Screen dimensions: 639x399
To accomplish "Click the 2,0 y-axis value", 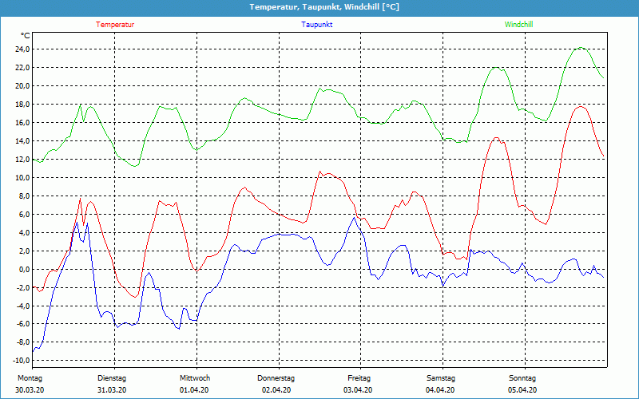I will 24,251.
